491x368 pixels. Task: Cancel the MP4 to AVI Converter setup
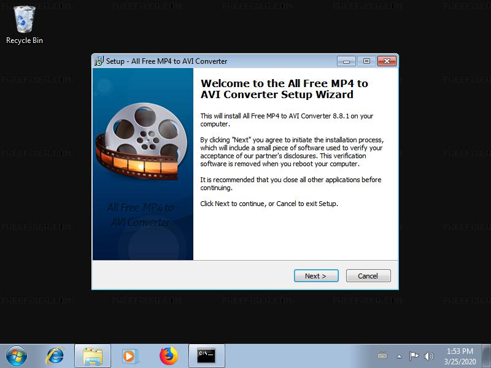pyautogui.click(x=368, y=276)
